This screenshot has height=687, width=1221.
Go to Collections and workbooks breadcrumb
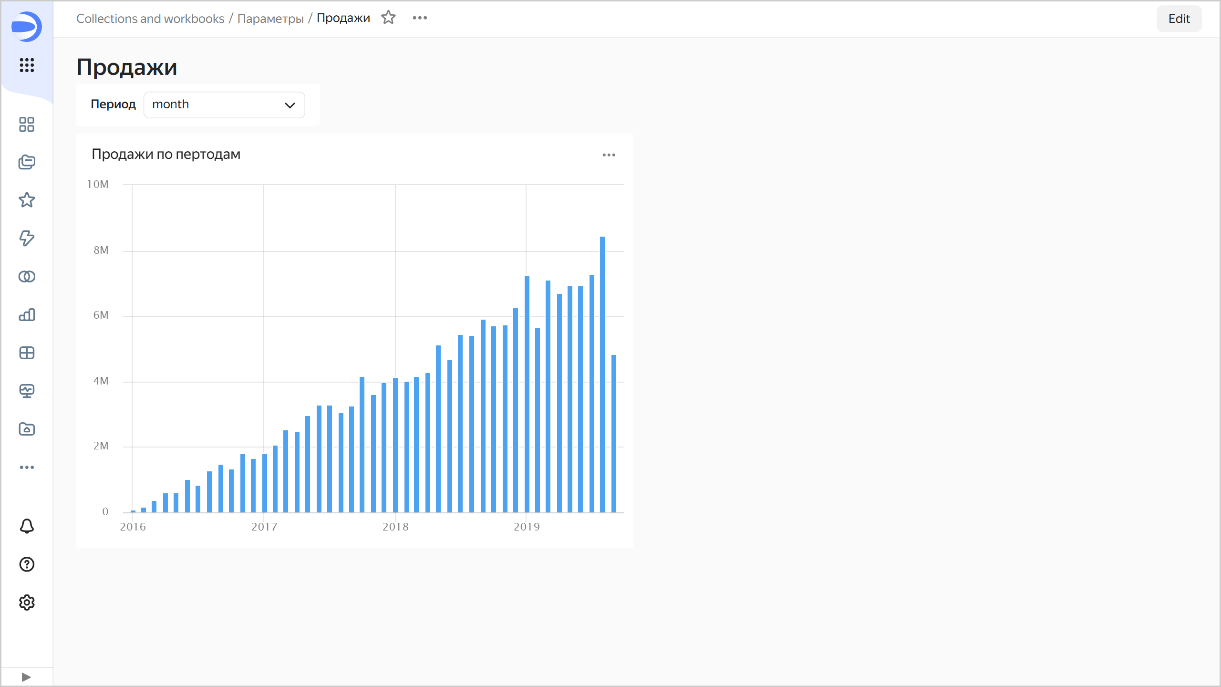coord(150,19)
